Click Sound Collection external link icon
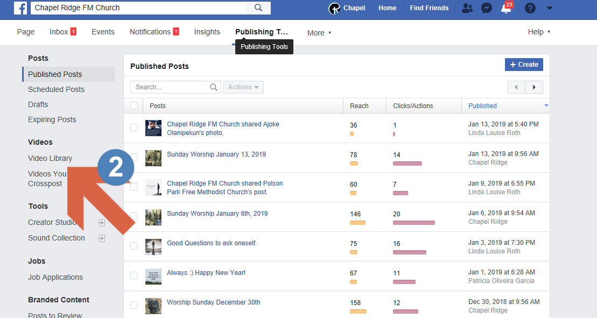 102,238
